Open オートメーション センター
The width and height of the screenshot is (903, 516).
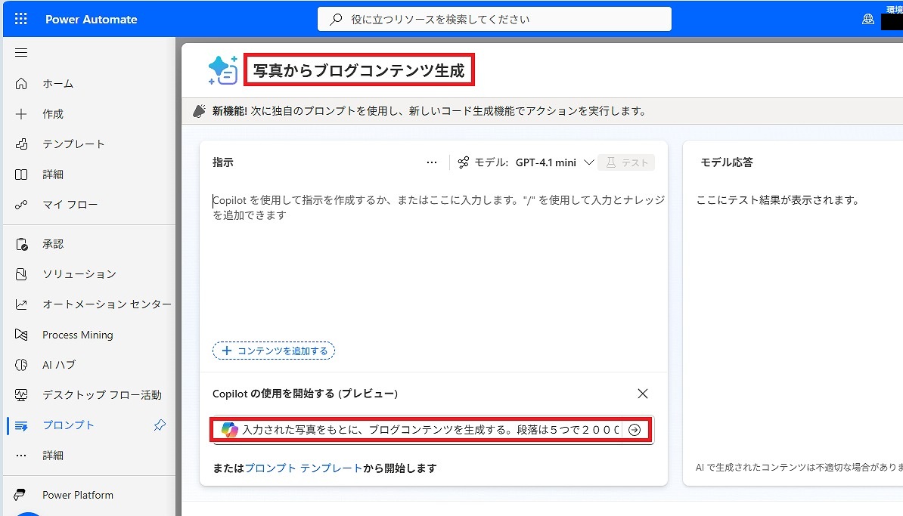click(106, 304)
